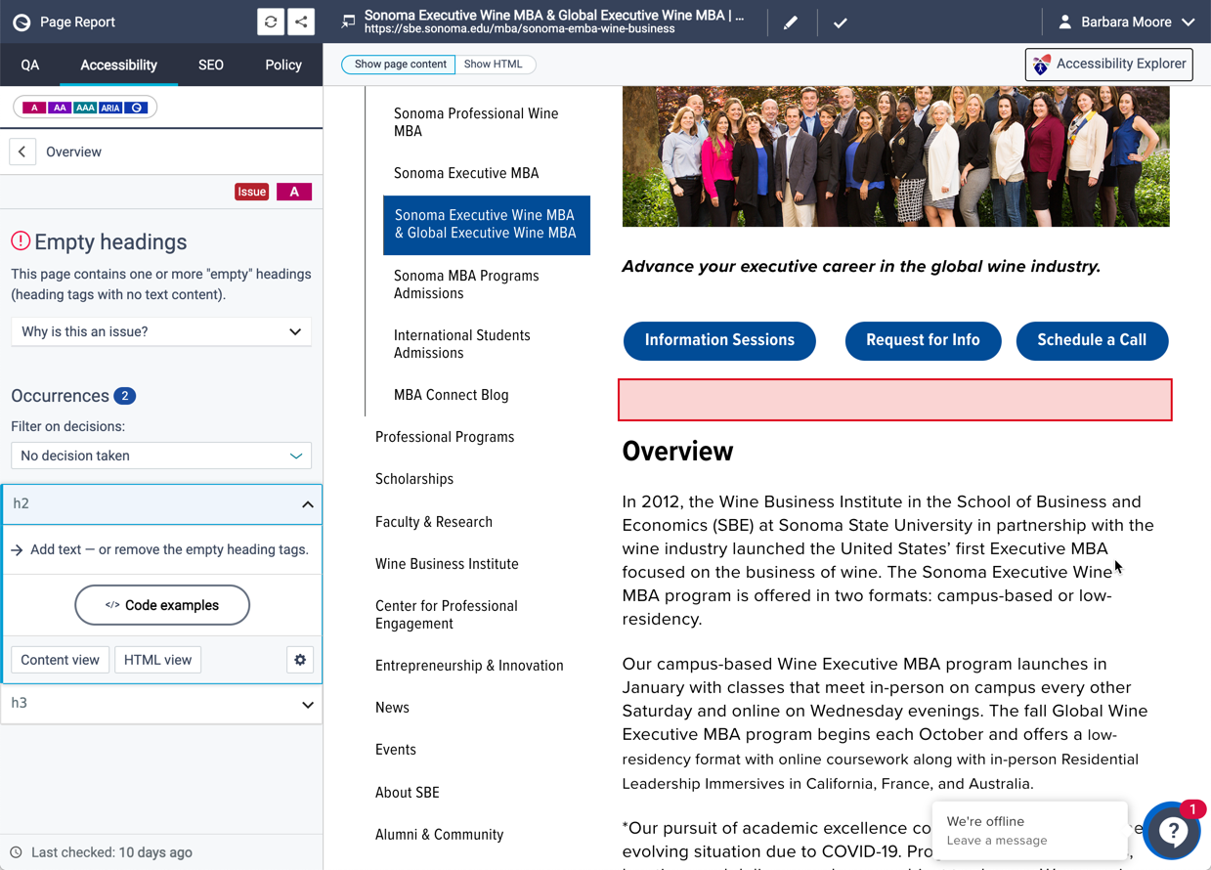Click the Page Report logo icon
The width and height of the screenshot is (1211, 870).
pos(21,21)
